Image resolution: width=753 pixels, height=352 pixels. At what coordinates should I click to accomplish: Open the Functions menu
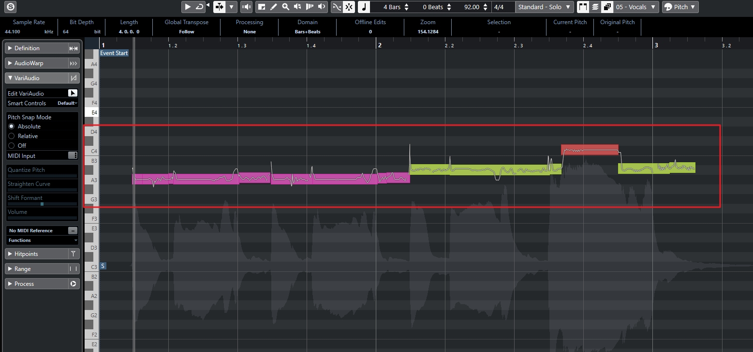[x=42, y=240]
